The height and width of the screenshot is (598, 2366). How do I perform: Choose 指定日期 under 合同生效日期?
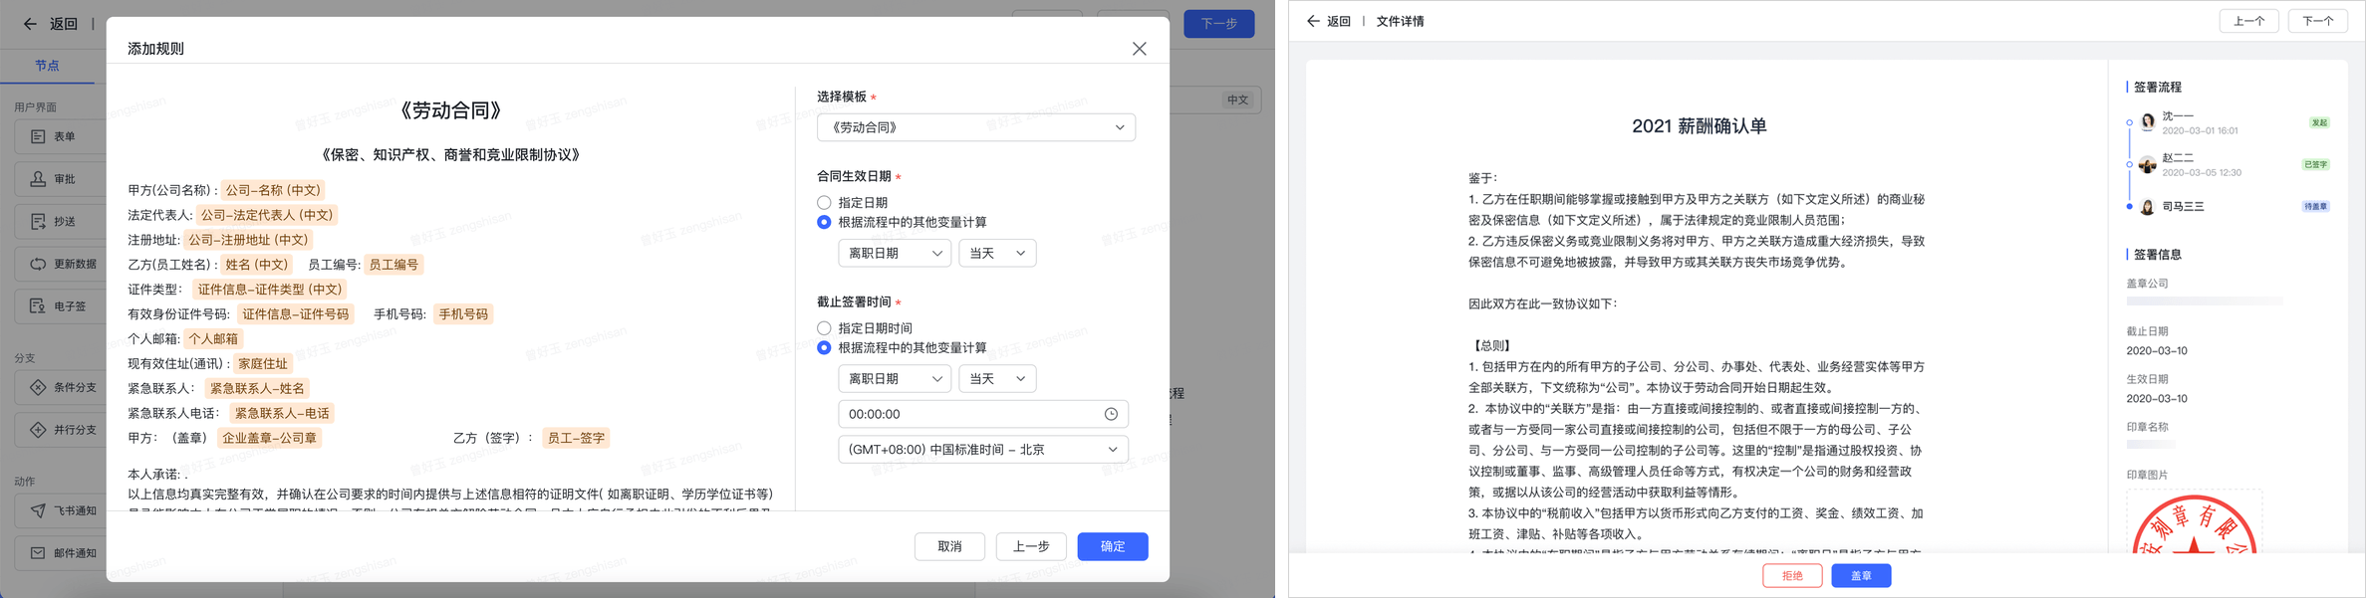click(x=824, y=203)
